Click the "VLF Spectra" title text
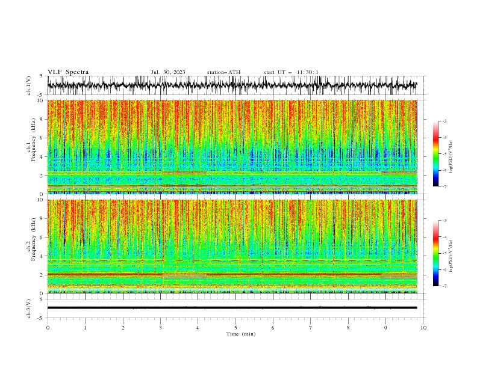Screen dimensions: 477x368 [x=68, y=72]
